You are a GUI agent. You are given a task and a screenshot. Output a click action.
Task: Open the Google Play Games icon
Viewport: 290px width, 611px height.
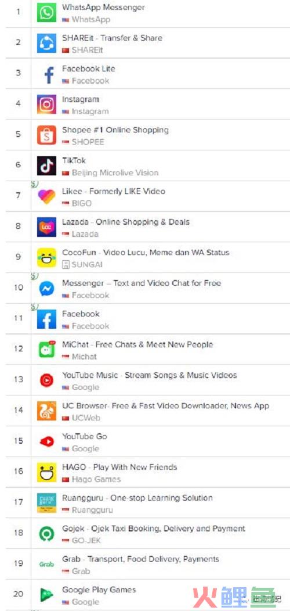coord(47,595)
